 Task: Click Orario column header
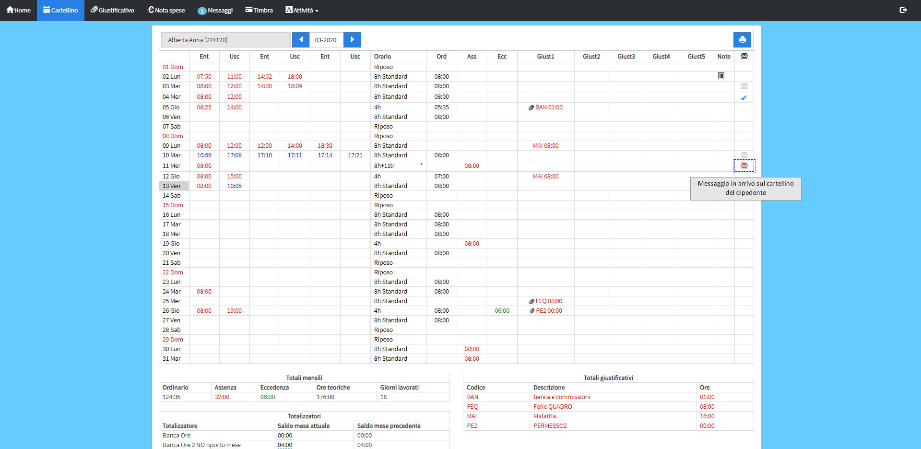coord(382,57)
